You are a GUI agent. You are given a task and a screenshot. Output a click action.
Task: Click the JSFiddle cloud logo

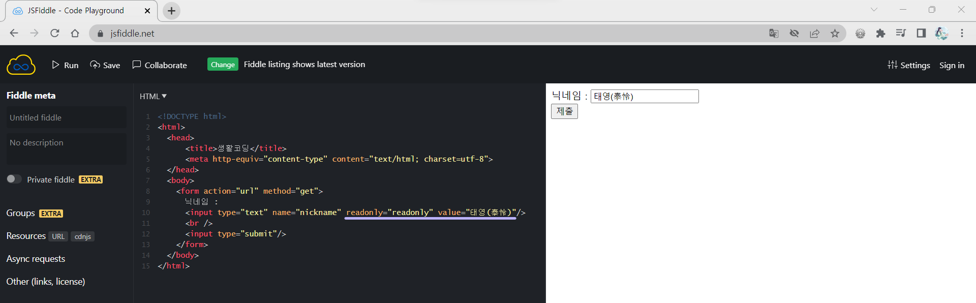coord(21,65)
